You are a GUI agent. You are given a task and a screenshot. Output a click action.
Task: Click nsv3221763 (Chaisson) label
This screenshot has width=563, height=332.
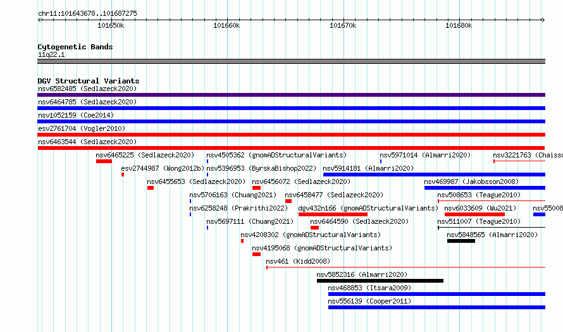pos(528,155)
